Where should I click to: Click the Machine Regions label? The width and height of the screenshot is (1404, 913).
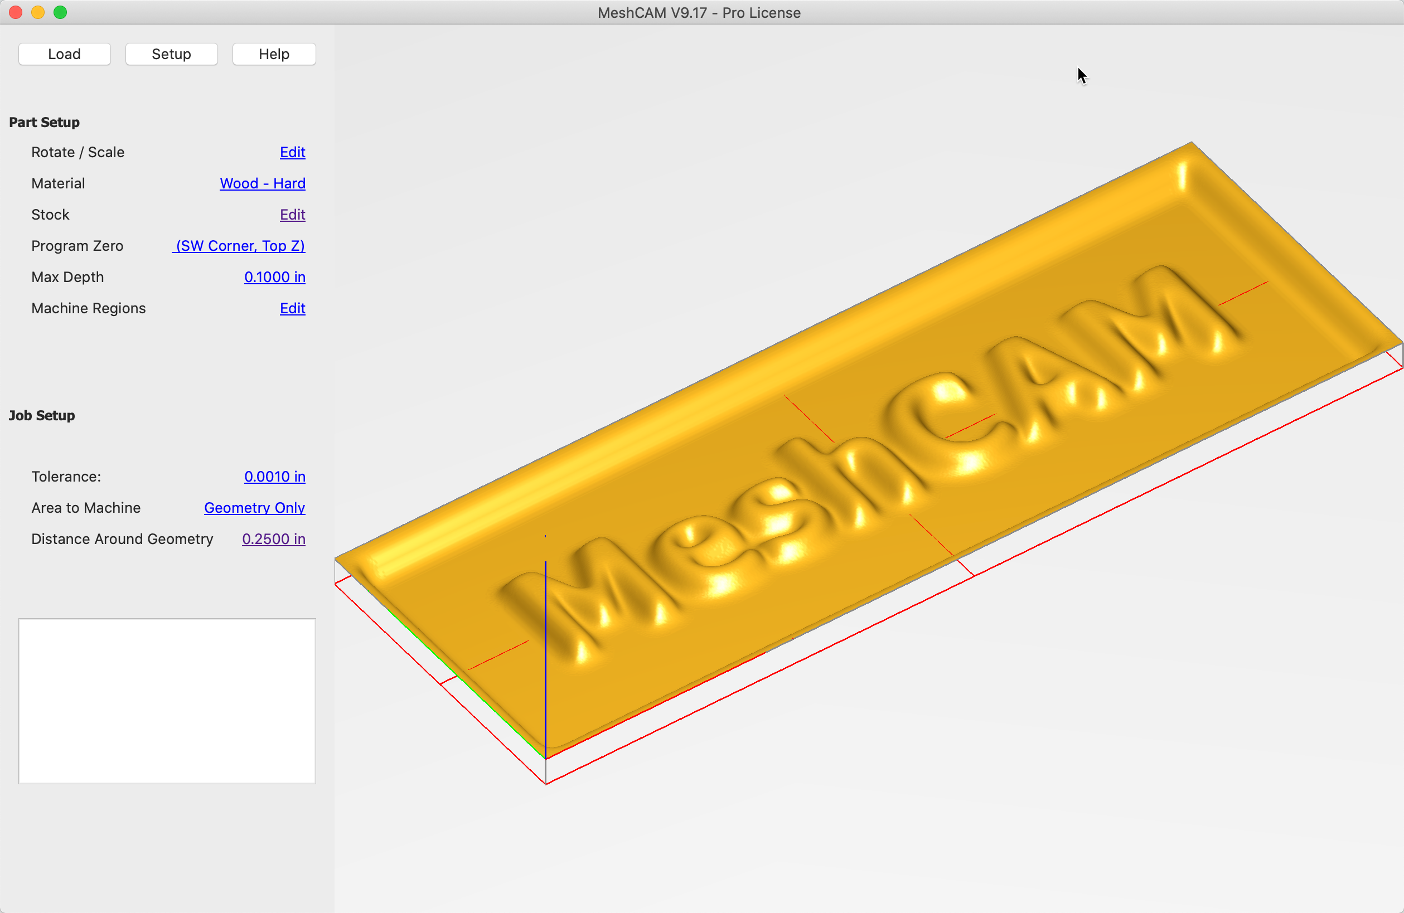(89, 308)
